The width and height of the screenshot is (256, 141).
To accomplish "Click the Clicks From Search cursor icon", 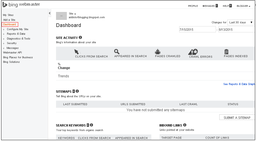I will (77, 52).
